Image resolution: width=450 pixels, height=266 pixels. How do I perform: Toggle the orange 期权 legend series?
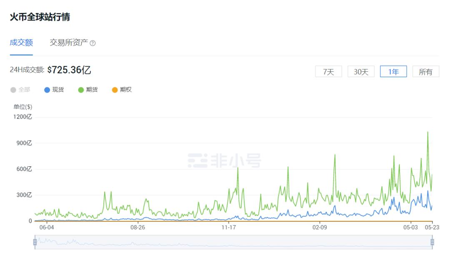click(x=122, y=90)
